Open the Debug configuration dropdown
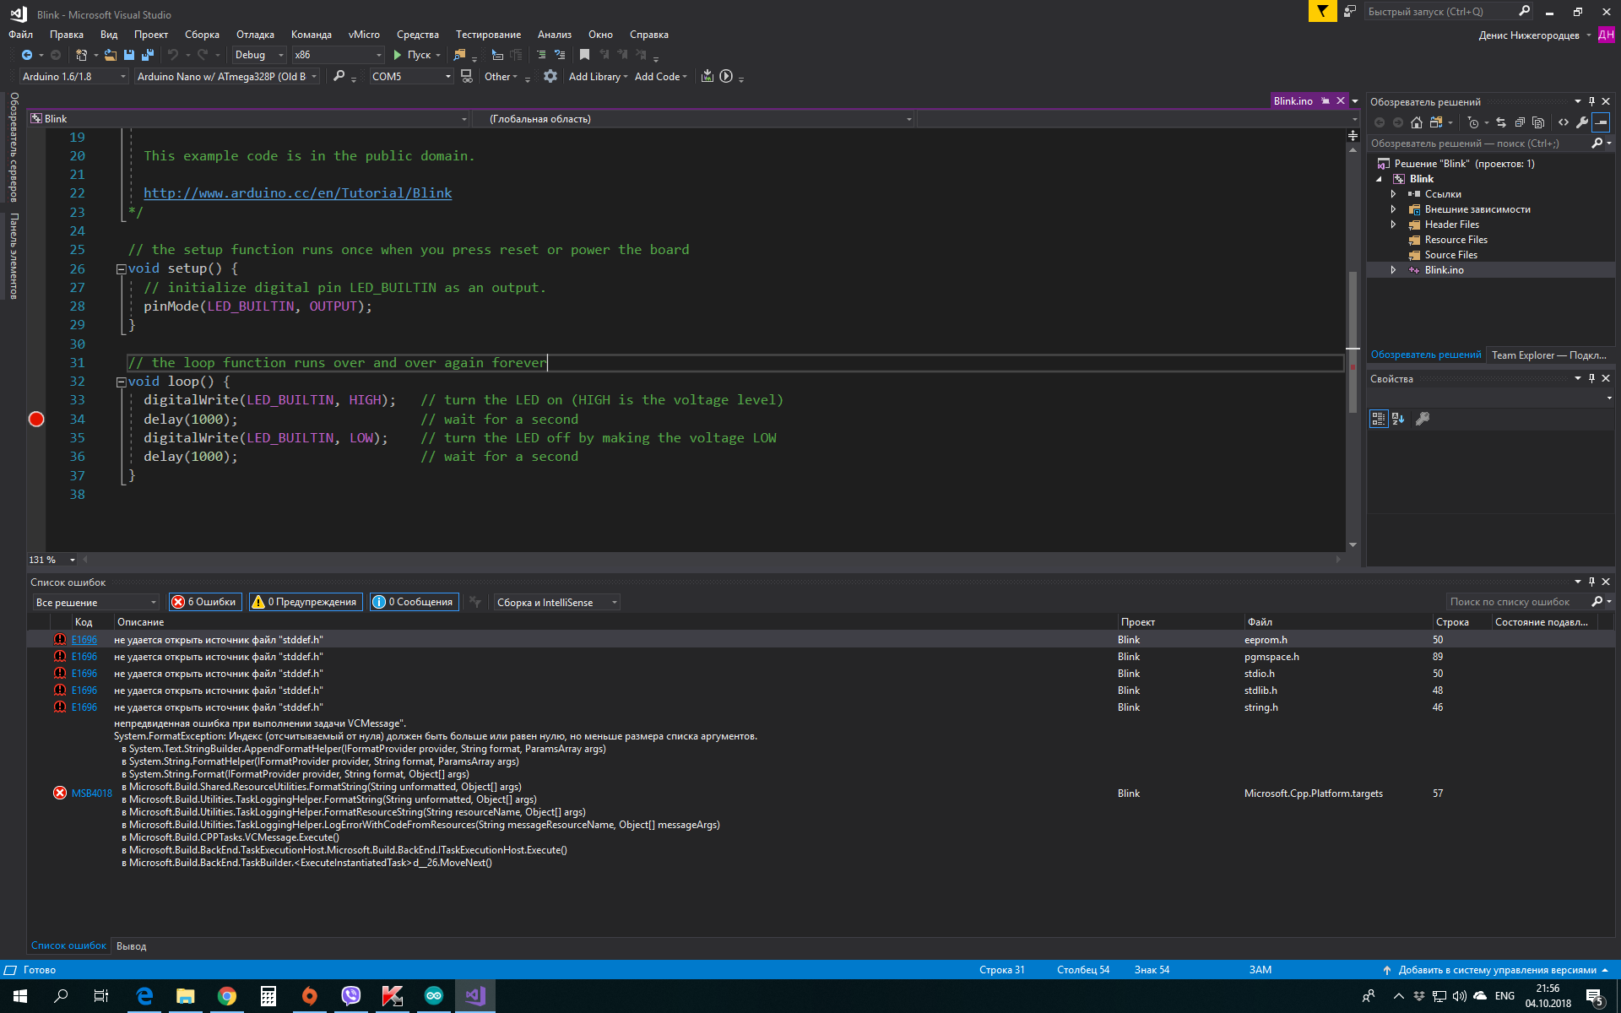The height and width of the screenshot is (1013, 1621). [x=258, y=55]
